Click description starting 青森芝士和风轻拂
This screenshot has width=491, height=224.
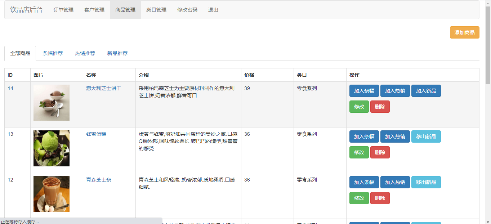[187, 183]
